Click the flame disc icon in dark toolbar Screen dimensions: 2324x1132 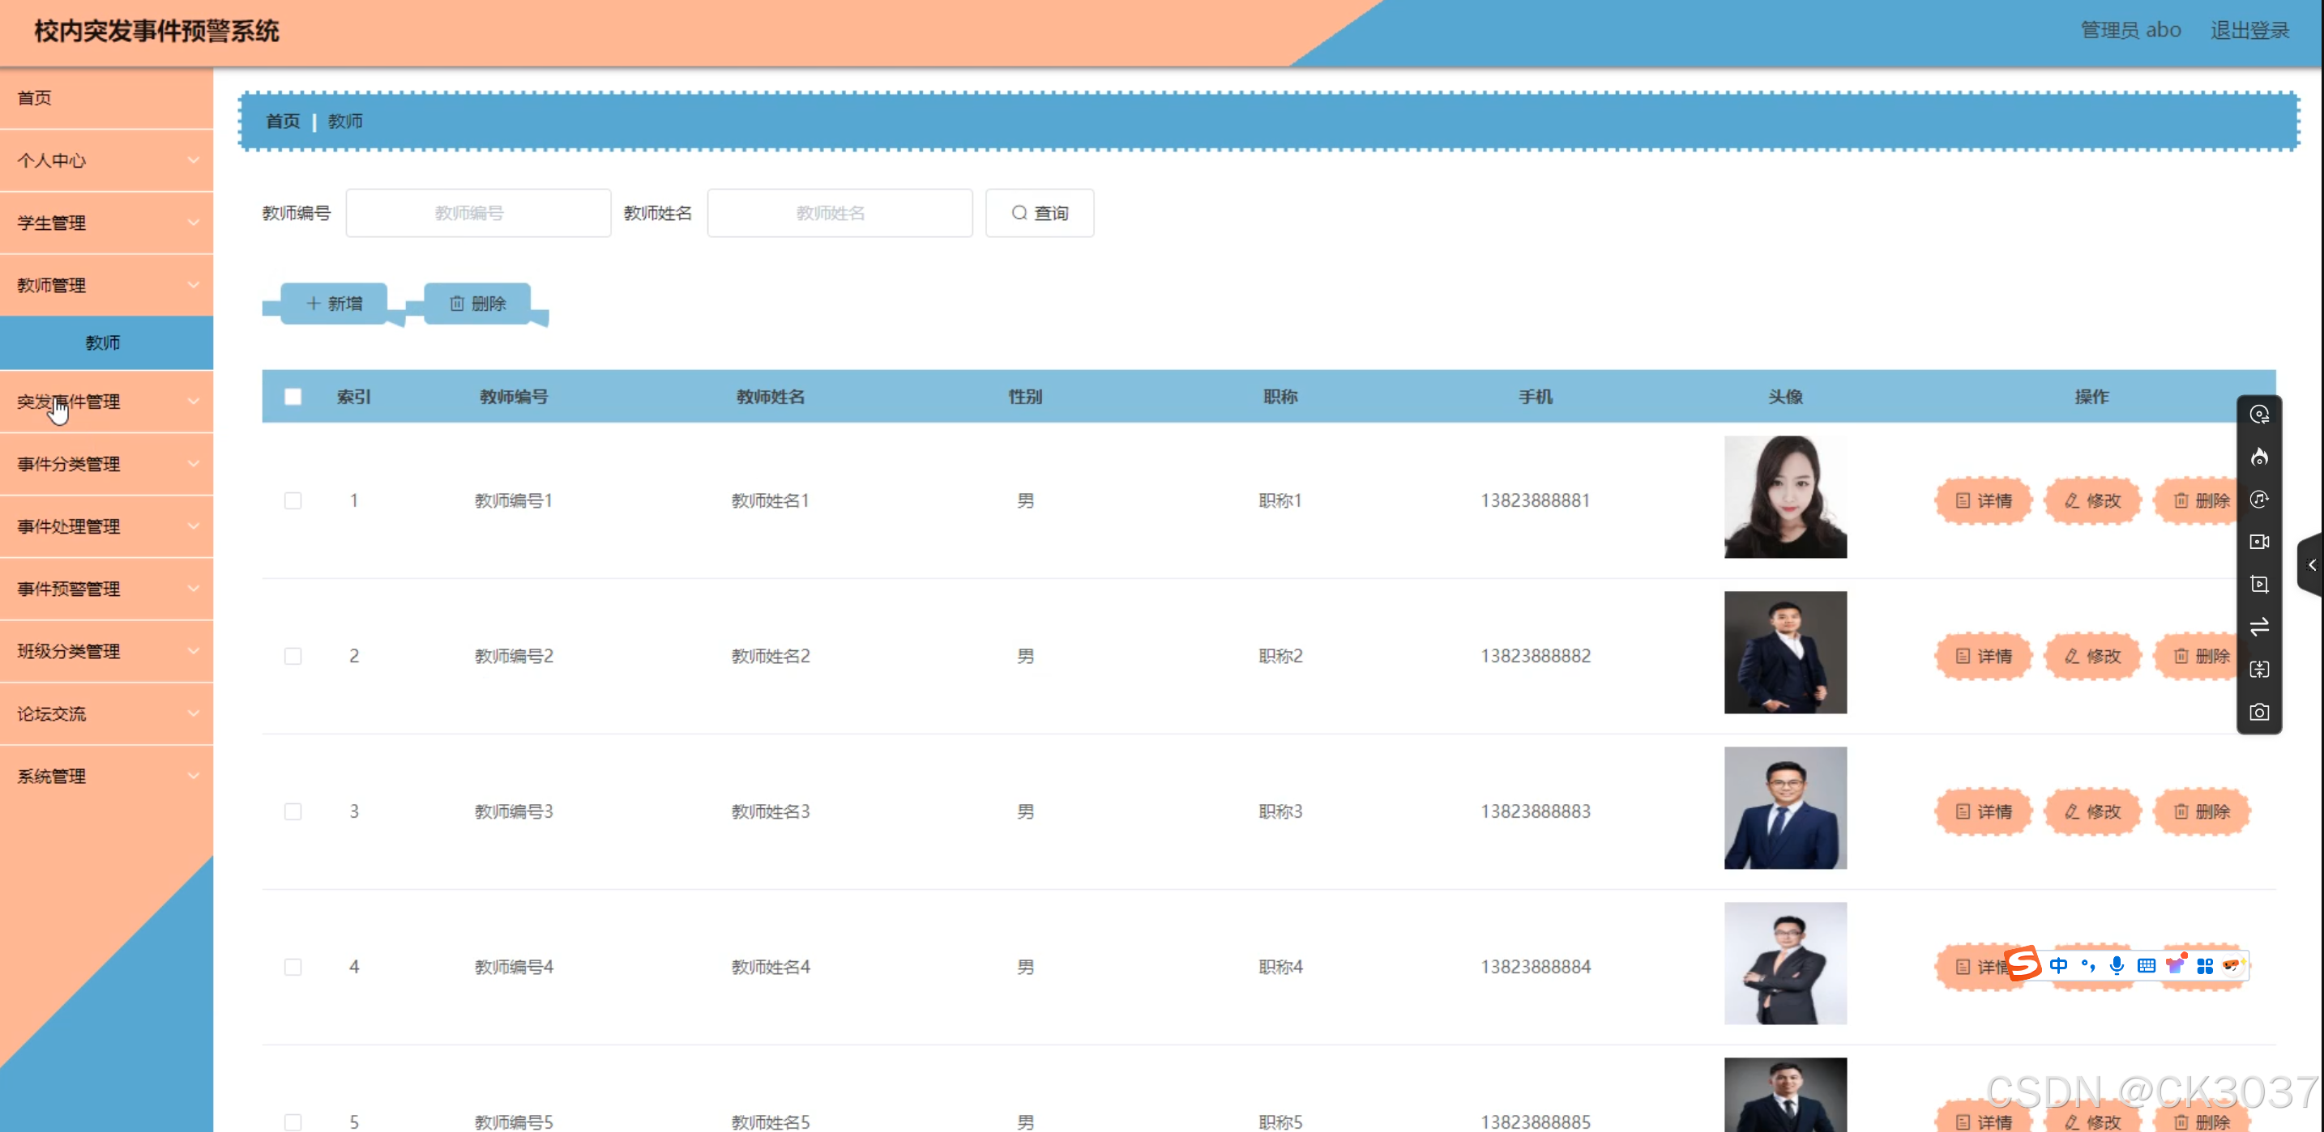pos(2259,457)
